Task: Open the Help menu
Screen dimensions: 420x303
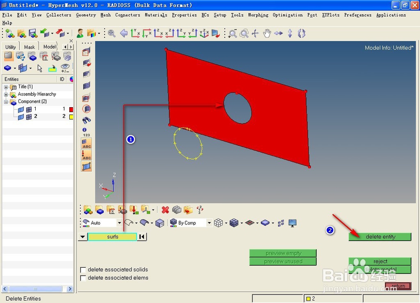Action: point(7,23)
